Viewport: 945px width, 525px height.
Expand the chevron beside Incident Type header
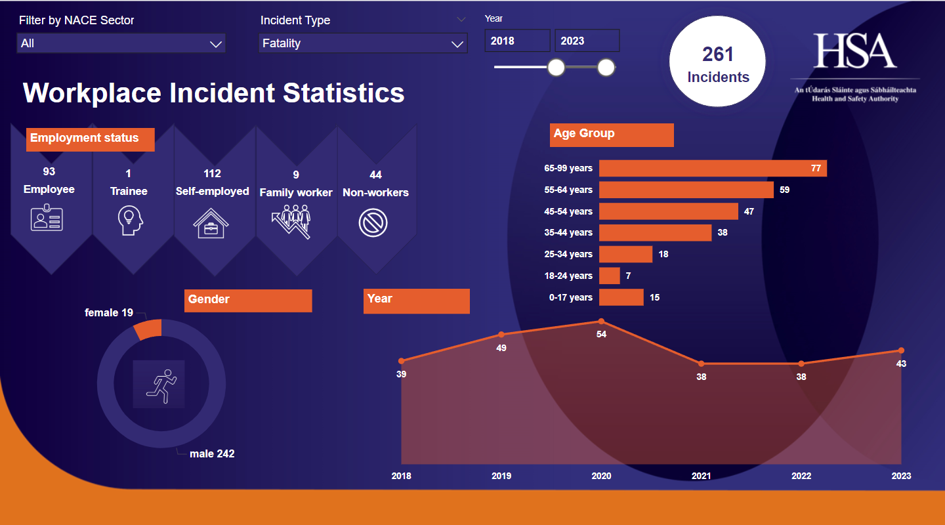pos(461,20)
